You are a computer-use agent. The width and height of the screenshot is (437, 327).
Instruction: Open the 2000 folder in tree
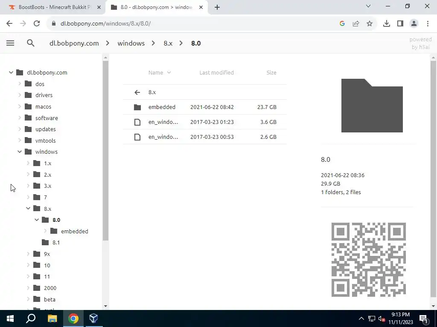point(50,288)
